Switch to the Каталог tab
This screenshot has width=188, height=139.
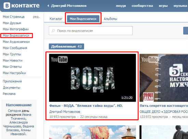56,19
